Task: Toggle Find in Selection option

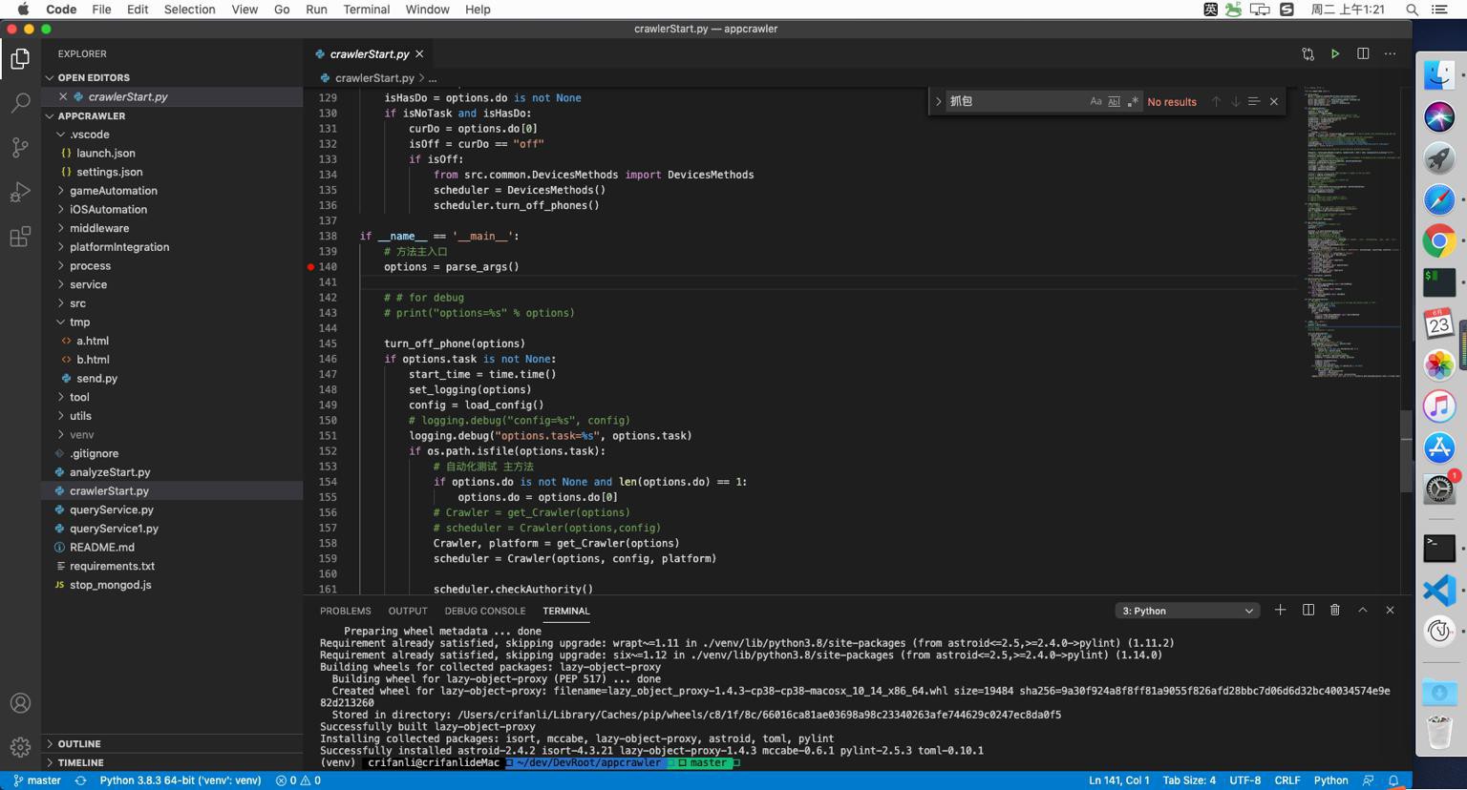Action: 1253,101
